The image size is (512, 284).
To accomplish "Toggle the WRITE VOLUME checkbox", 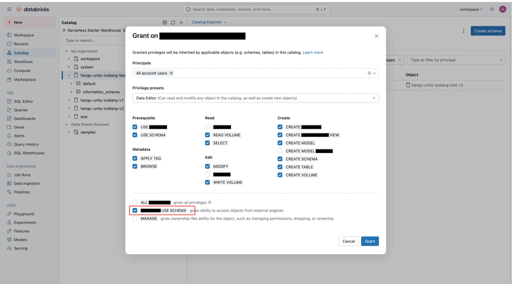I will point(207,182).
